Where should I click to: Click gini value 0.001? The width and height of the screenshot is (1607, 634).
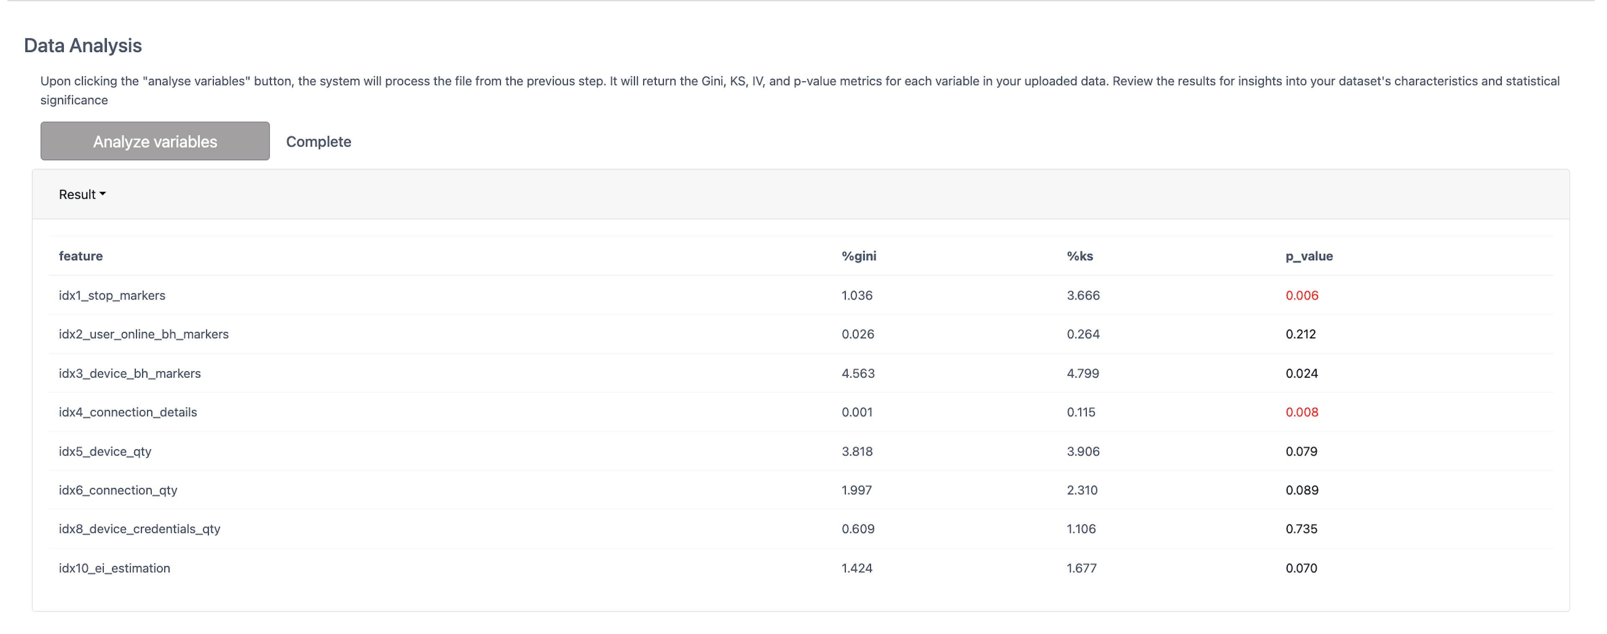coord(857,412)
